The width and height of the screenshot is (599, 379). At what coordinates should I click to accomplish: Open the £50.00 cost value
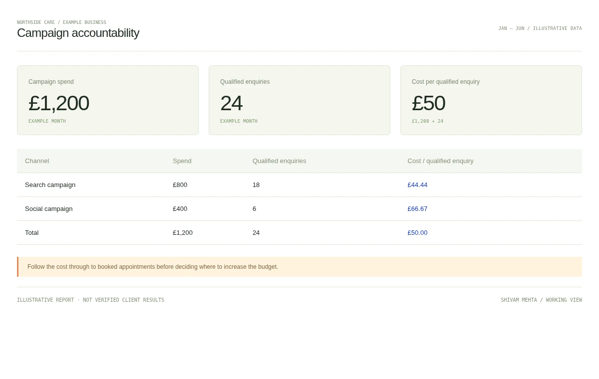[417, 233]
